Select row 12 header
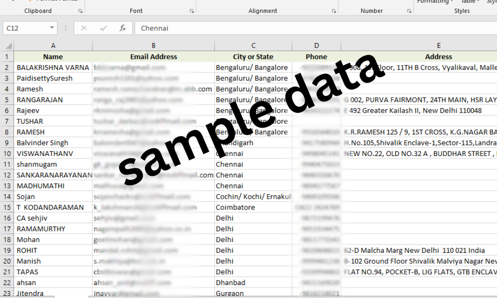497x298 pixels. point(7,175)
